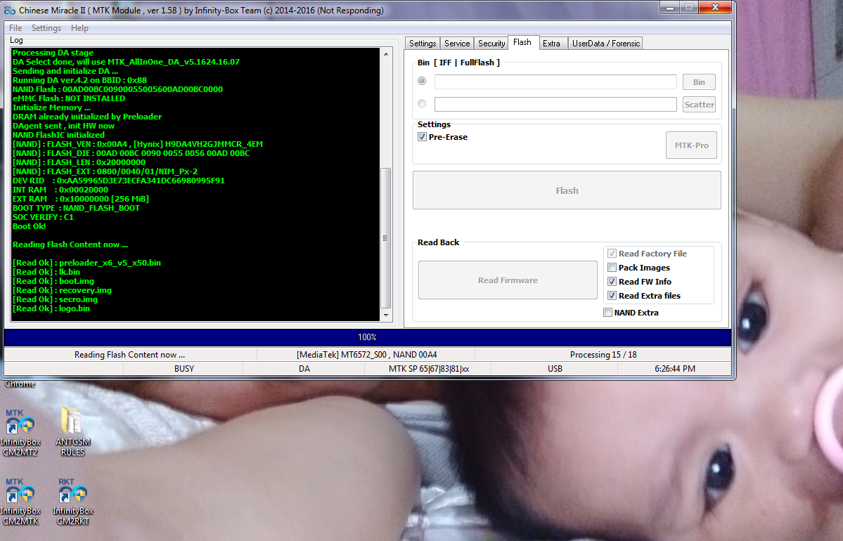The width and height of the screenshot is (843, 541).
Task: Open the Settings menu
Action: (x=46, y=28)
